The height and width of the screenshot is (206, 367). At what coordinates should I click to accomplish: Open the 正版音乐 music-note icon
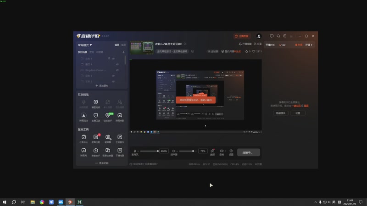[x=120, y=137]
